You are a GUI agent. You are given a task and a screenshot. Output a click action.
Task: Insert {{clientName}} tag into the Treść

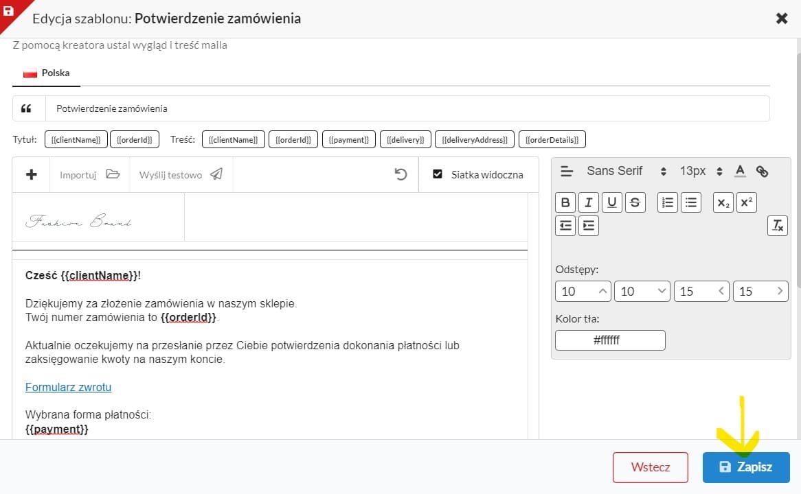[x=233, y=140]
